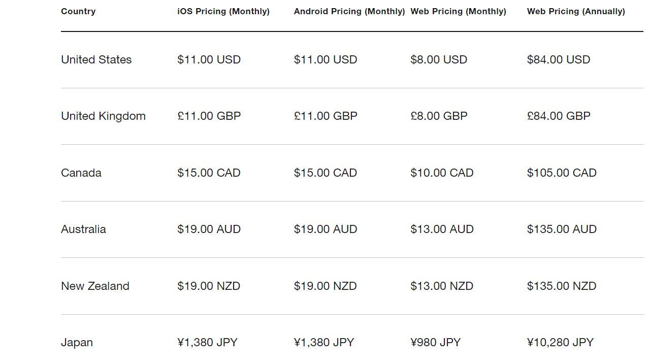Click the Web Pricing (Annually) header
648x364 pixels.
(x=576, y=11)
